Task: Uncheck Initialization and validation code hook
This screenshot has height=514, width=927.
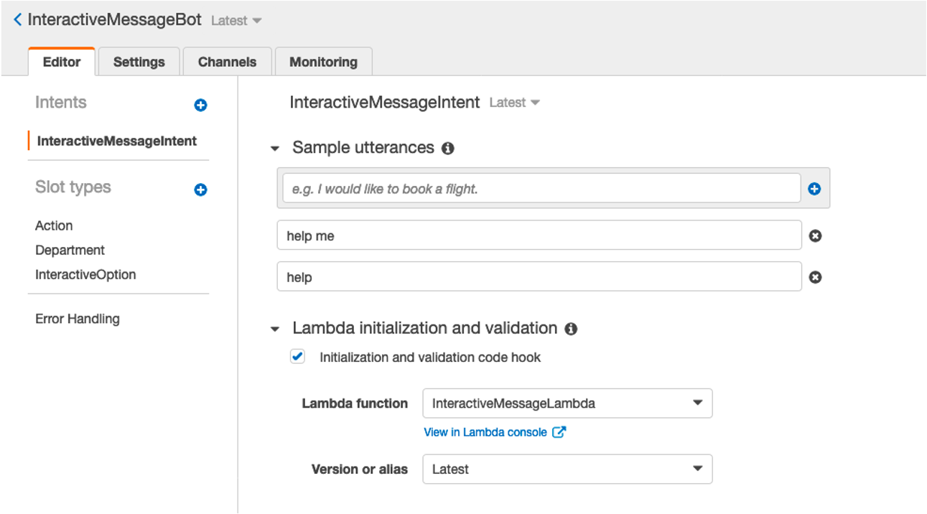Action: point(297,357)
